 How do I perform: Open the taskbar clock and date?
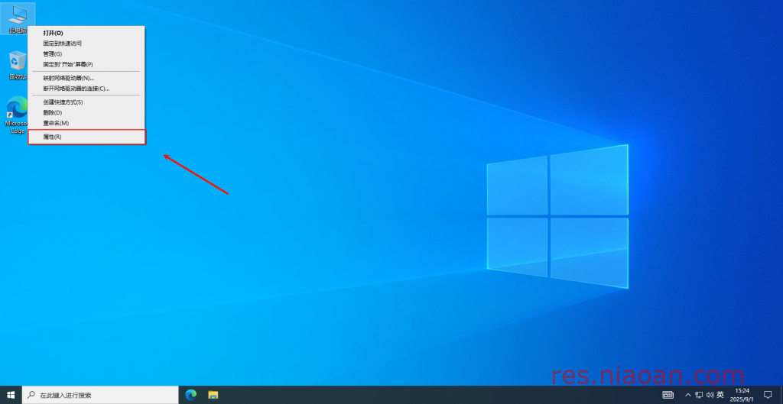tap(742, 395)
